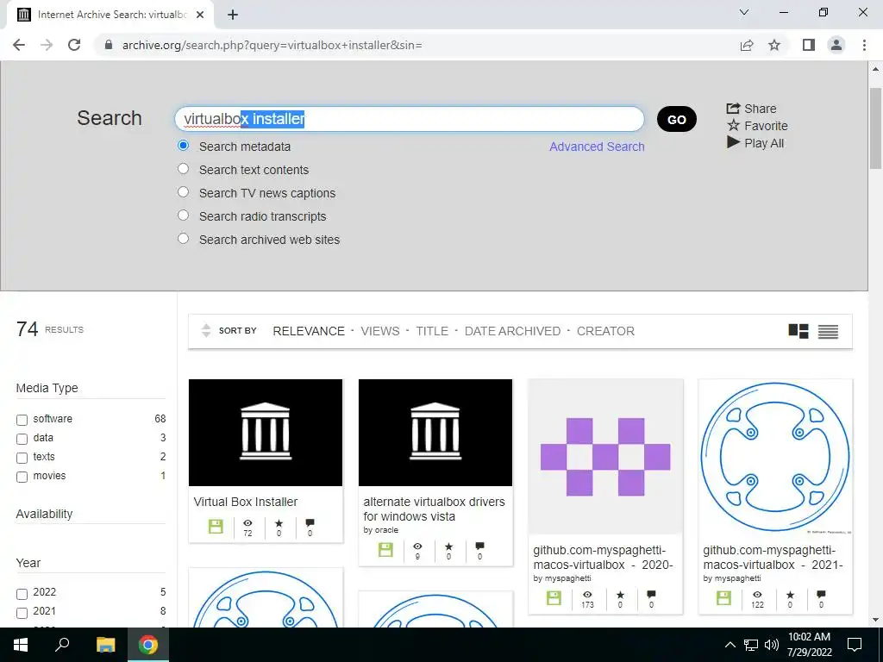Image resolution: width=883 pixels, height=662 pixels.
Task: Open Advanced Search
Action: (597, 147)
